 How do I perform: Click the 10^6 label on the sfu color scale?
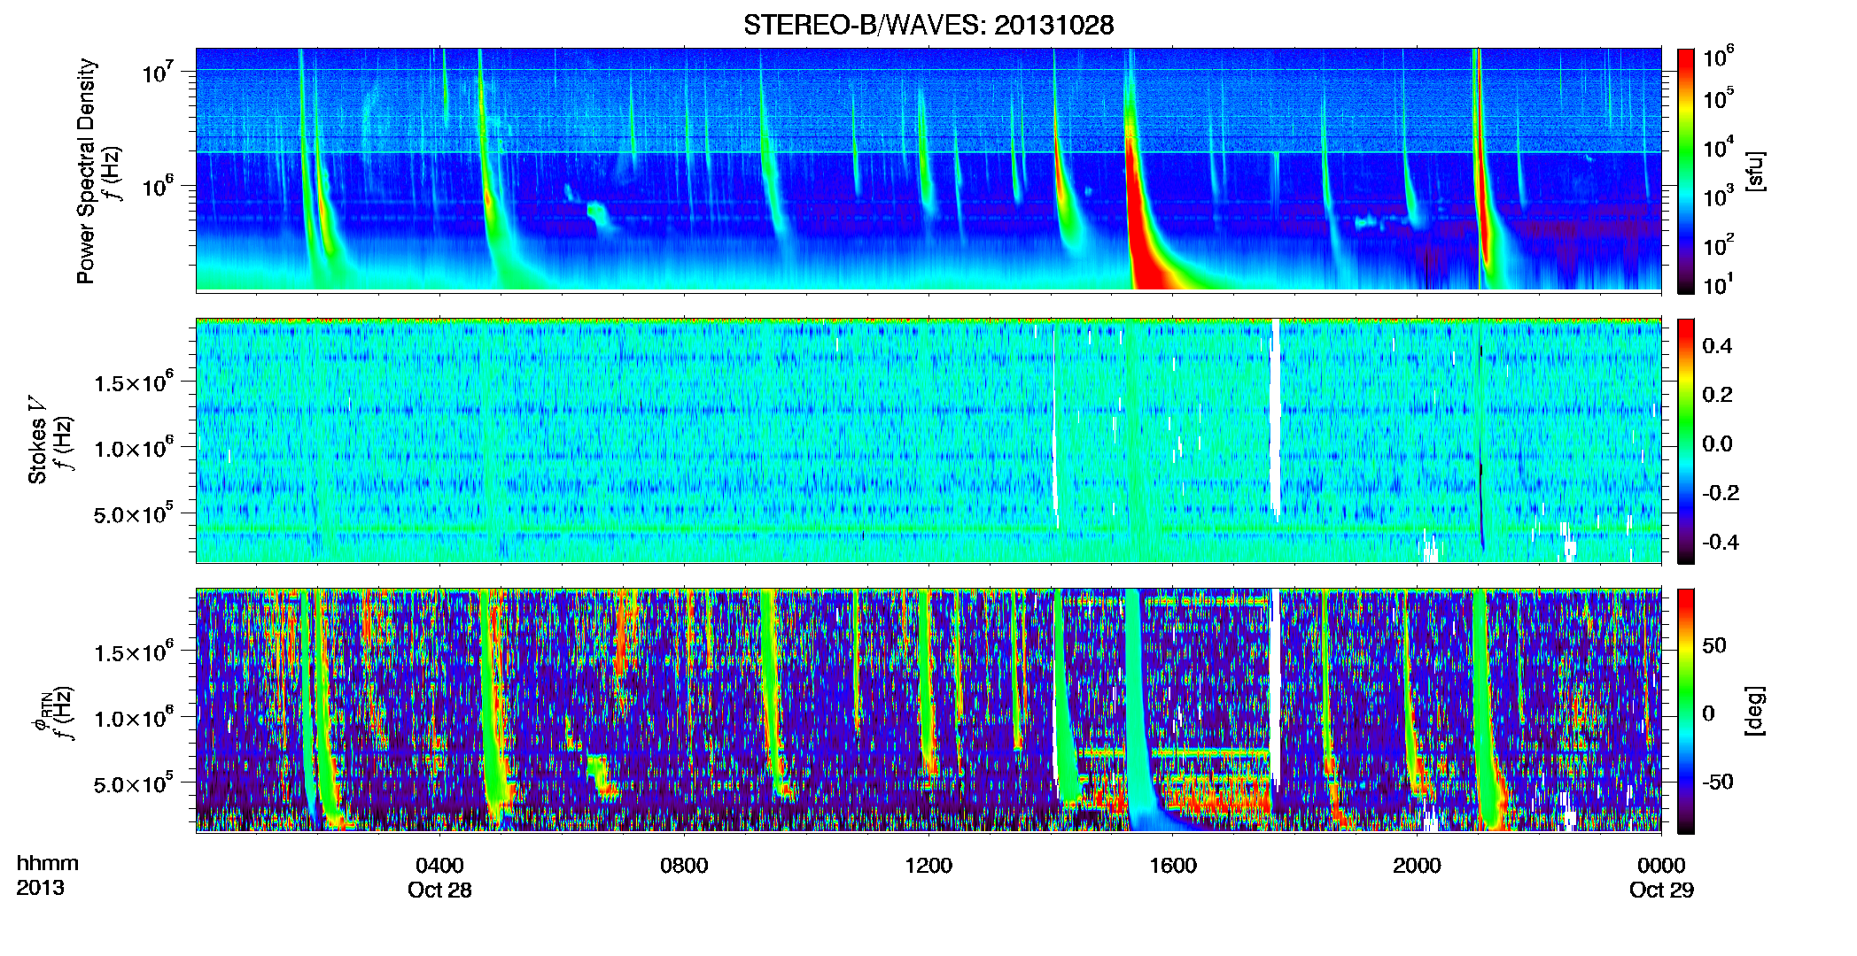pos(1719,58)
